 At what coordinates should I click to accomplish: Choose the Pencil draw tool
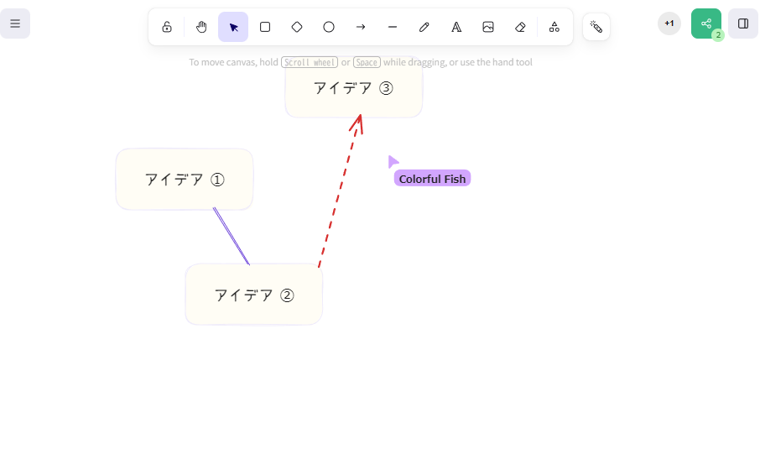coord(424,27)
